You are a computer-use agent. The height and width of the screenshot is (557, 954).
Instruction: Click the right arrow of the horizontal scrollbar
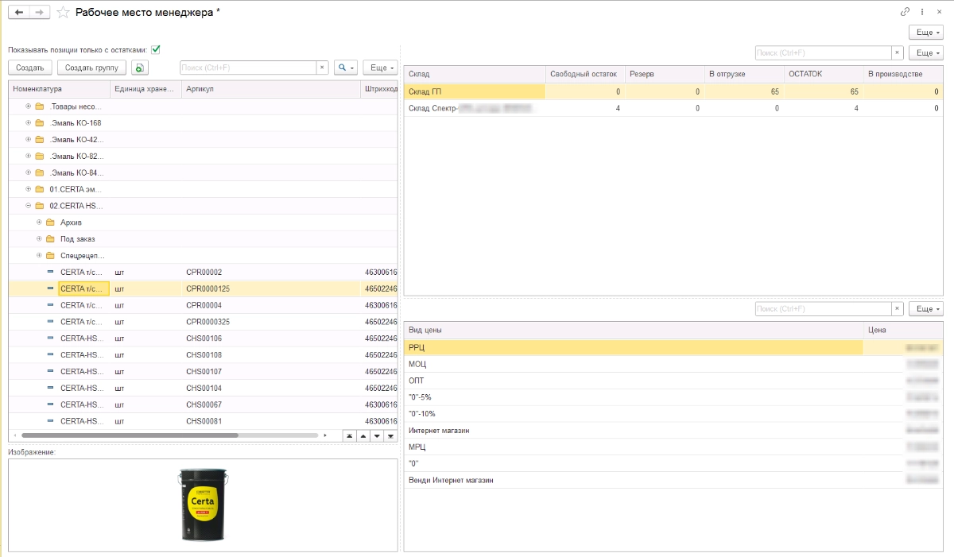click(325, 435)
